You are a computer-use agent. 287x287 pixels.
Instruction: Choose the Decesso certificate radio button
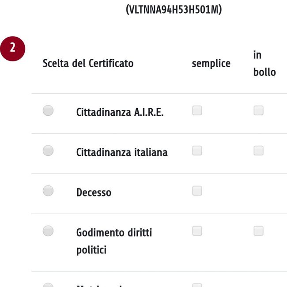[48, 191]
